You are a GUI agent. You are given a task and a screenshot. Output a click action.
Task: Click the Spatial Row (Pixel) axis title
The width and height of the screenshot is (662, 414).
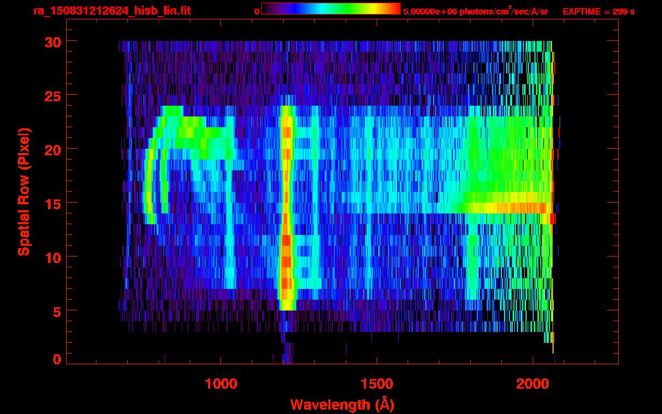coord(24,191)
